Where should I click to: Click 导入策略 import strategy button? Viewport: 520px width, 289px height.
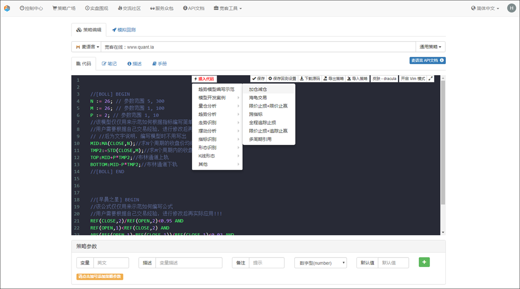357,79
